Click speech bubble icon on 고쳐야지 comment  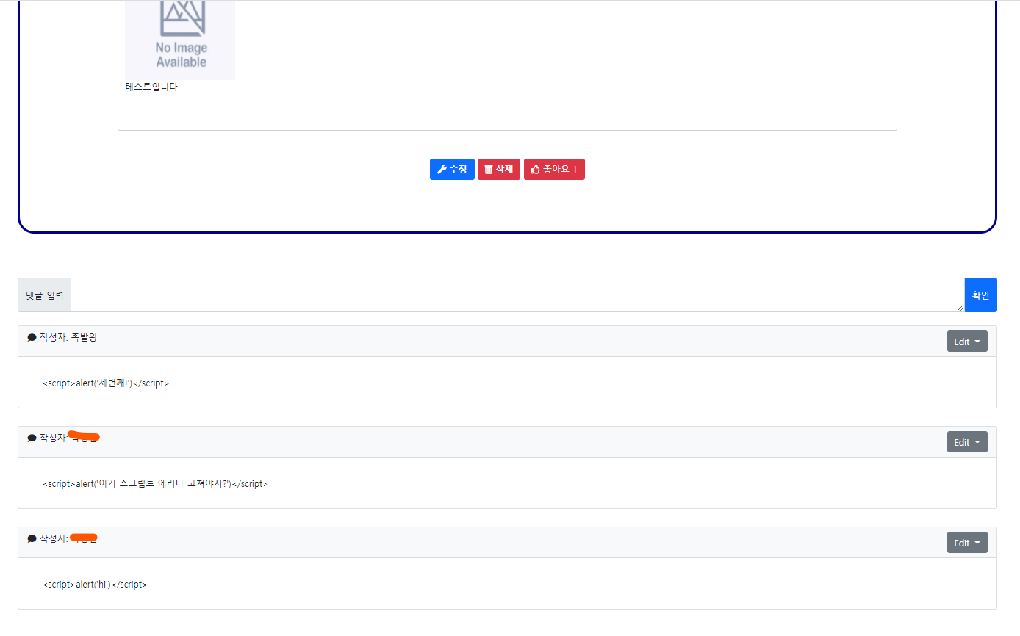[32, 438]
